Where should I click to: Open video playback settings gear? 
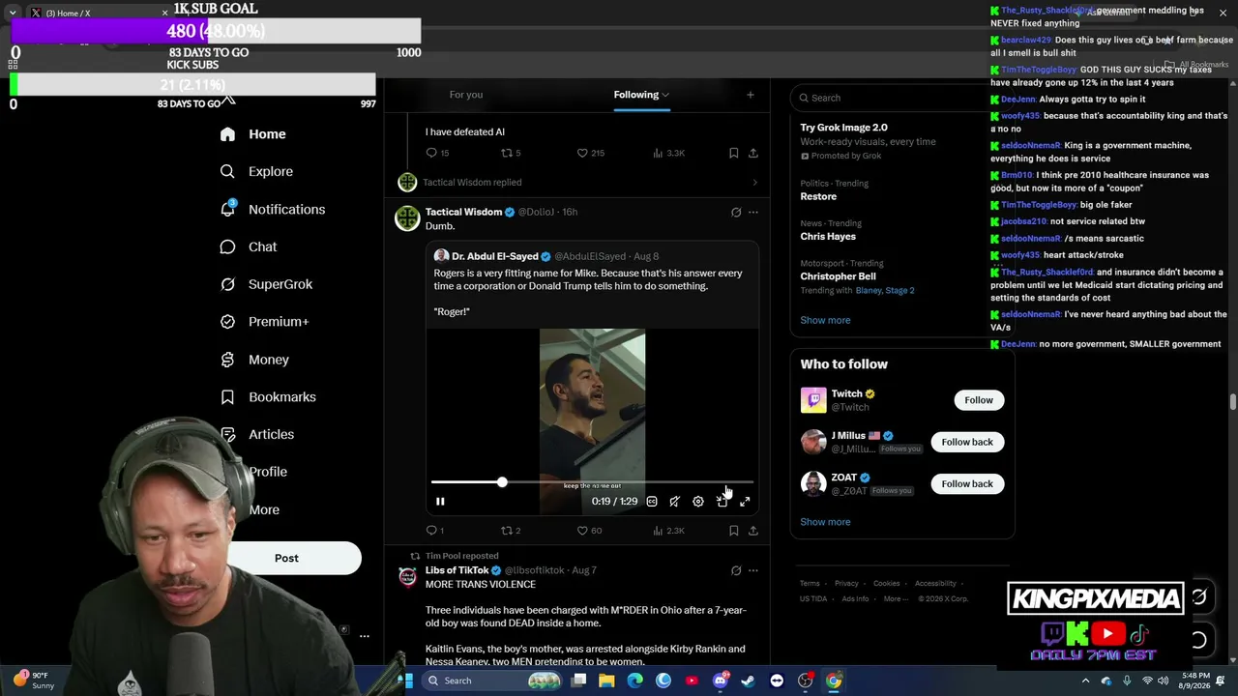tap(698, 502)
